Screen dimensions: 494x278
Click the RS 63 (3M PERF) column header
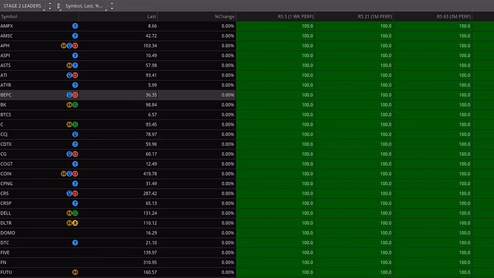[453, 16]
